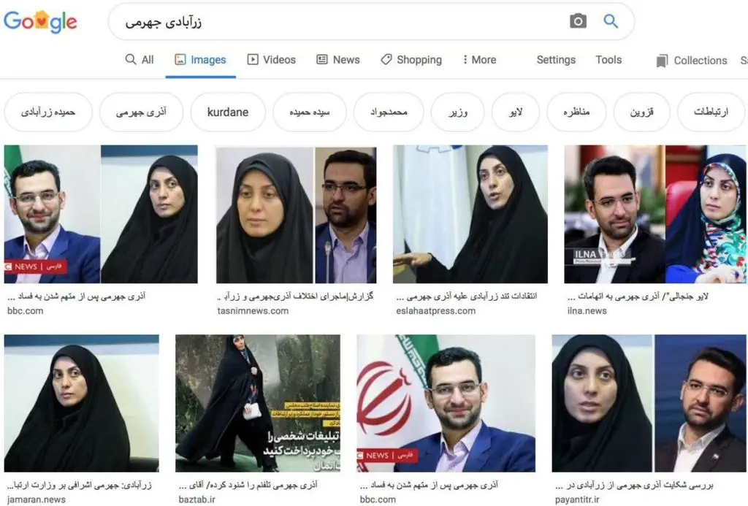Screen dimensions: 748x506
Task: Open search by image camera icon
Action: point(578,21)
